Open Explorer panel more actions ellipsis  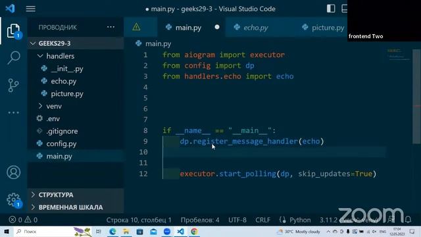(x=111, y=27)
